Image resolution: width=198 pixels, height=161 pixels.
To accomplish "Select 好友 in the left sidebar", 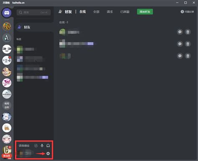I will pyautogui.click(x=34, y=27).
